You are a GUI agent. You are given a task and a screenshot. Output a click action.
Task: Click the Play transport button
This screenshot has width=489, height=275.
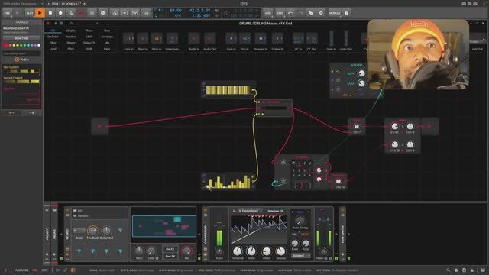pos(40,13)
